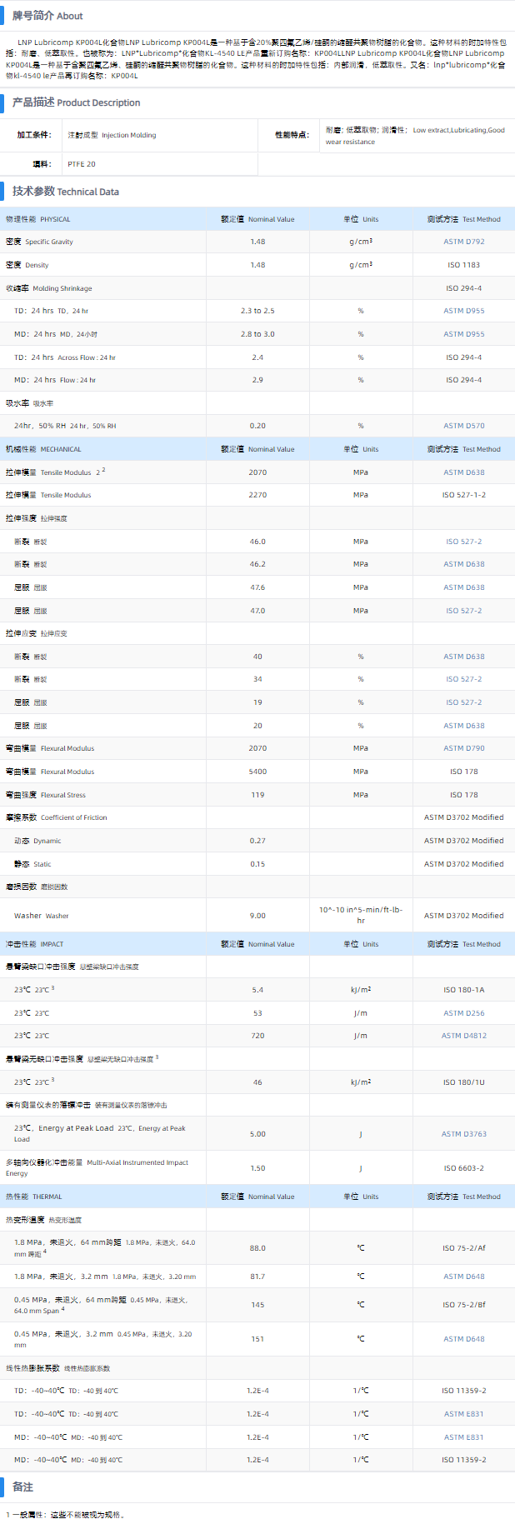Open ASTM D638 link in Tensile Modulus 2070 row
This screenshot has height=1524, width=515.
click(463, 472)
